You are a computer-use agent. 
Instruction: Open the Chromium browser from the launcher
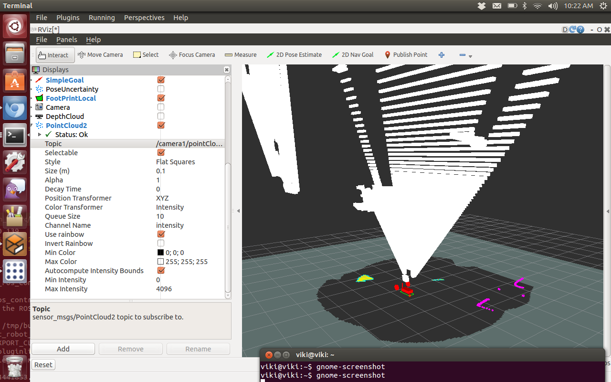point(15,108)
